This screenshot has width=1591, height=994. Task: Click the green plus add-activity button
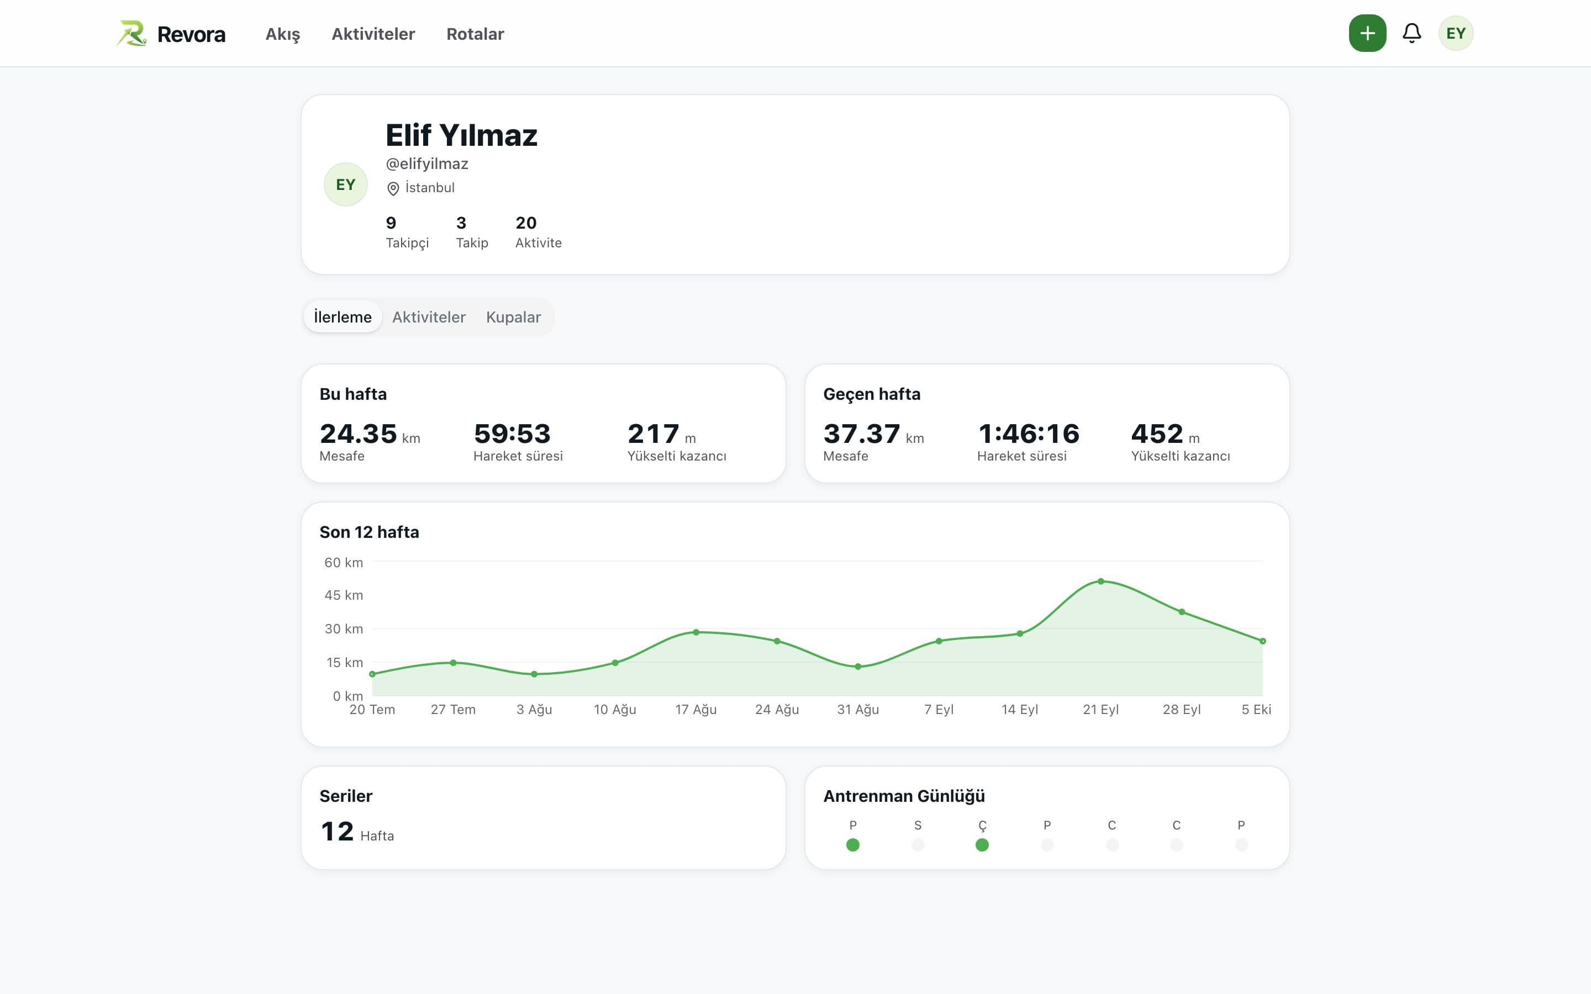[1367, 34]
